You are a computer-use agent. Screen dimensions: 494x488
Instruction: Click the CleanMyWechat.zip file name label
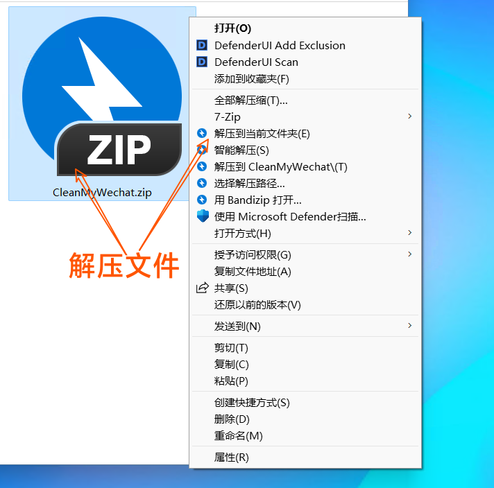click(102, 193)
